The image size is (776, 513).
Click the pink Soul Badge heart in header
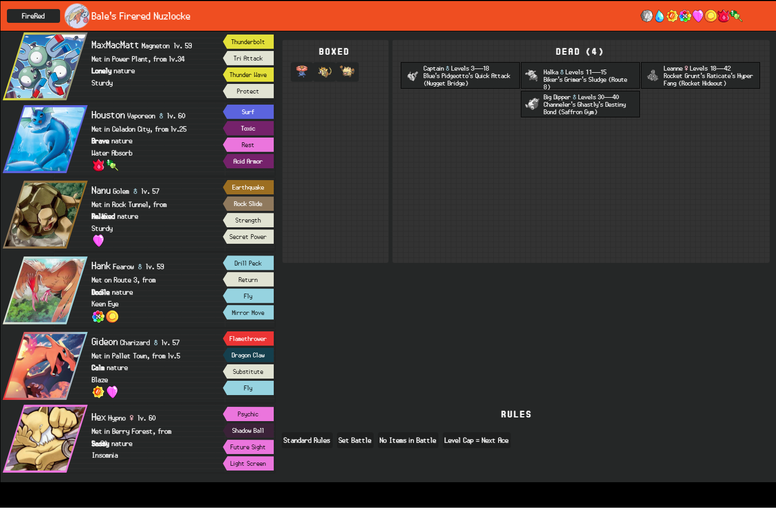tap(698, 16)
